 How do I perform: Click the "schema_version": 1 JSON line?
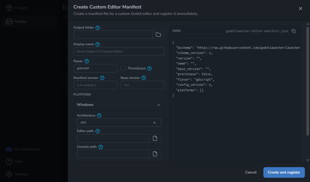[x=194, y=53]
